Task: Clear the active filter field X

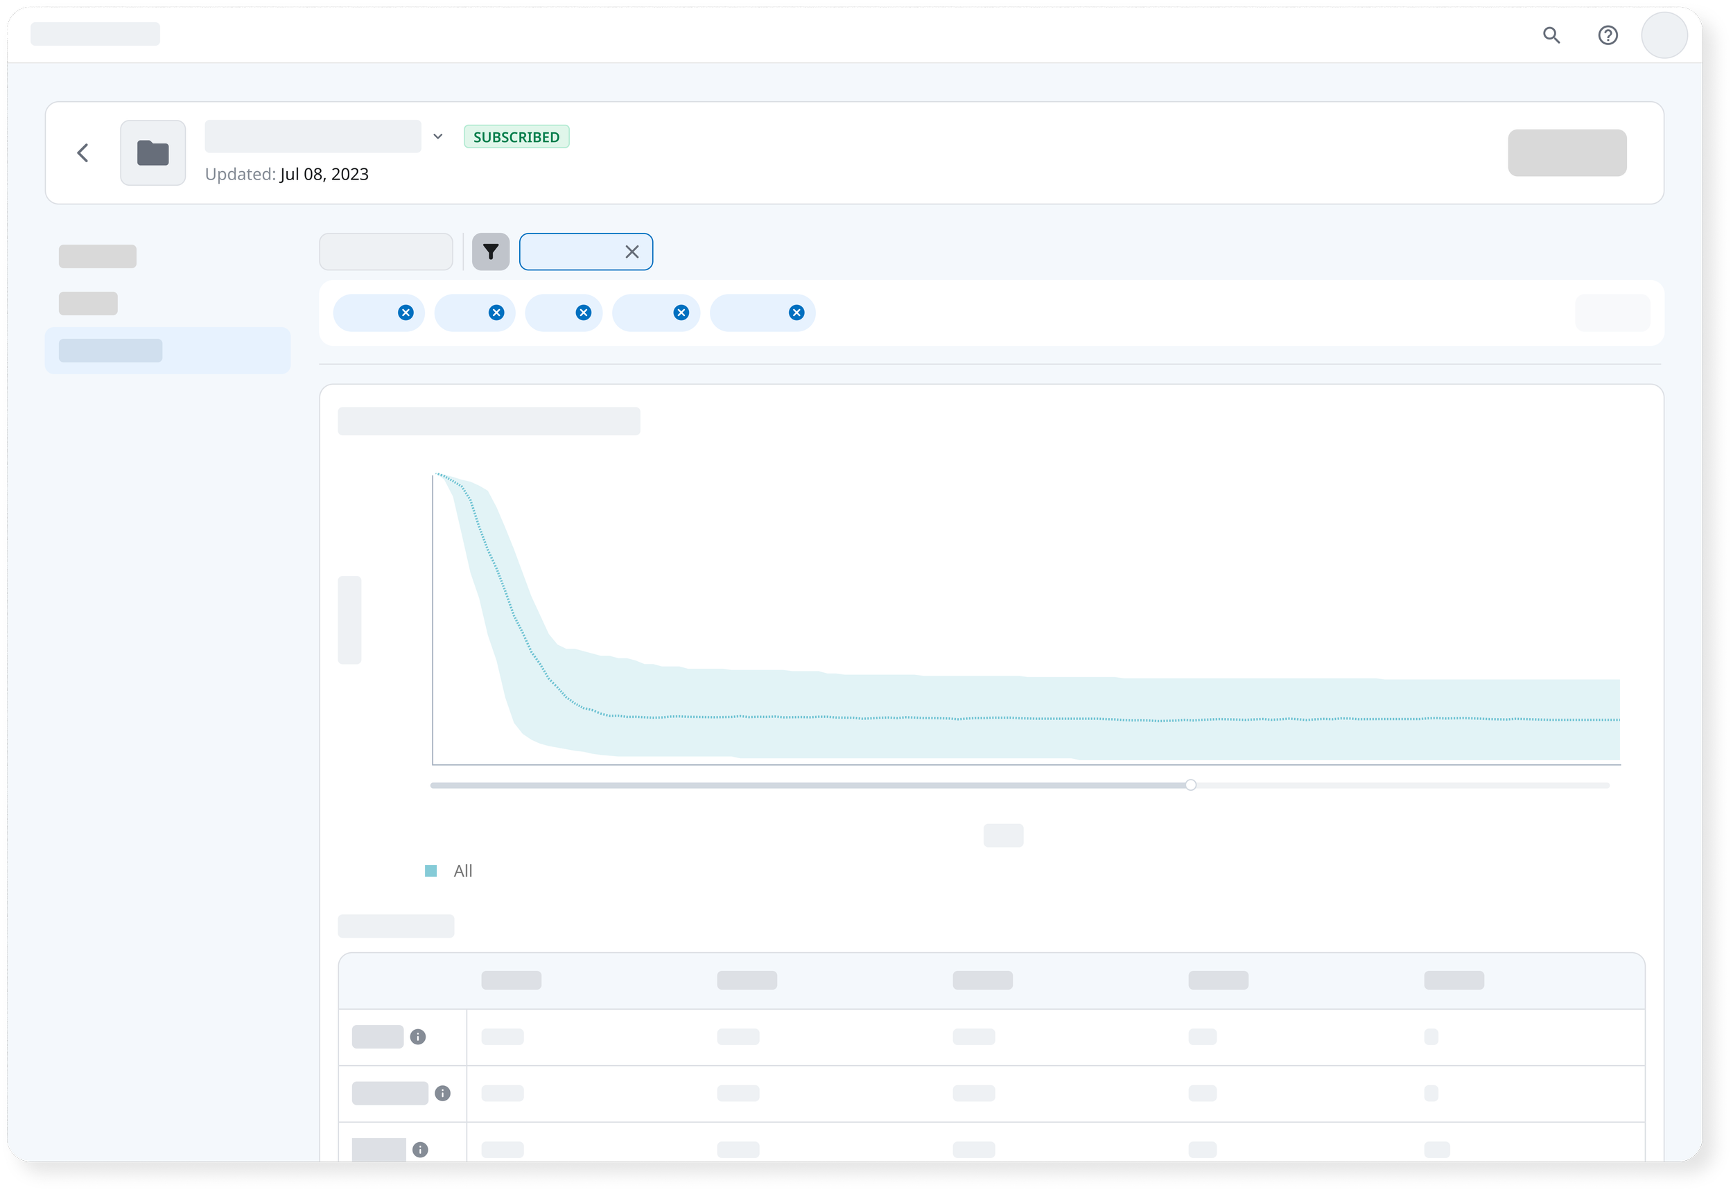Action: click(x=632, y=252)
